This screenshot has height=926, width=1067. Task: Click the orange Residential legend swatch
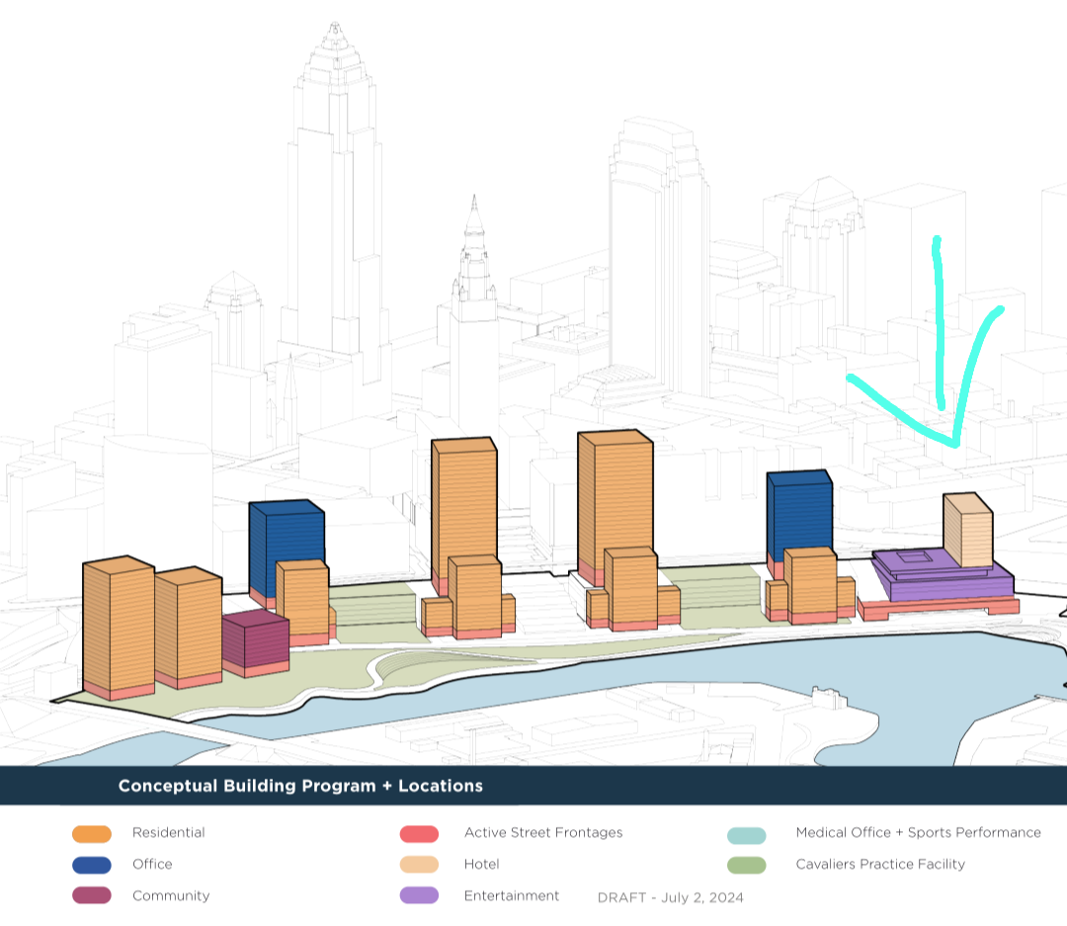[x=92, y=833]
